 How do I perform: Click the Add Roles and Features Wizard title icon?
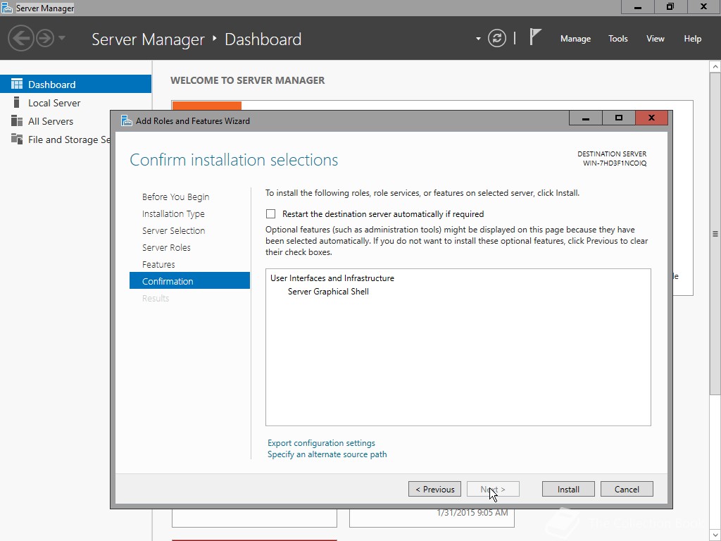tap(127, 120)
